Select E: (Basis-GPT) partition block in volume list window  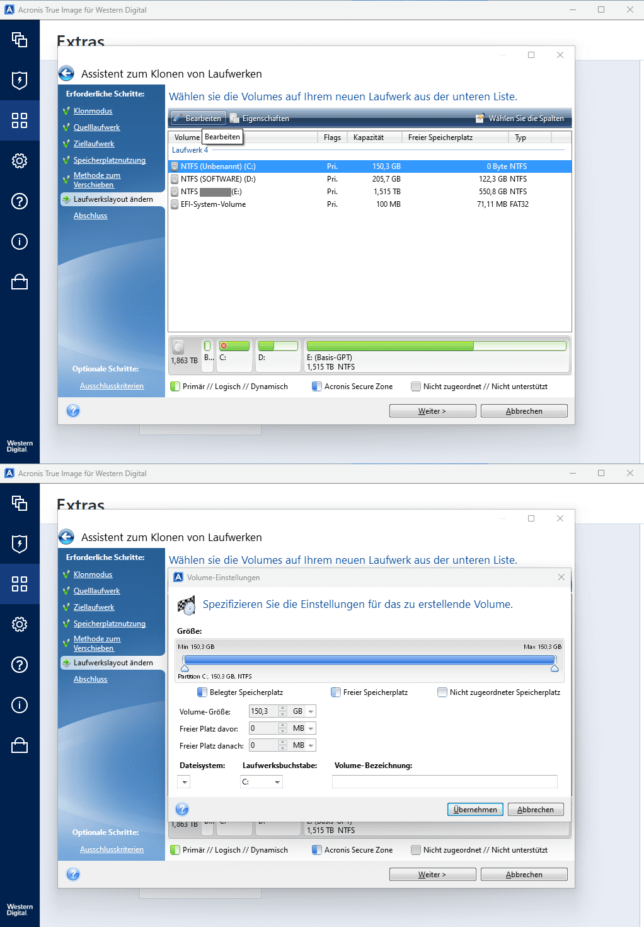click(436, 355)
